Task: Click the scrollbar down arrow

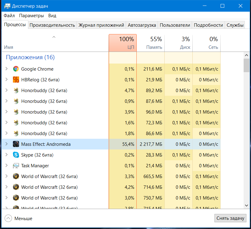Action: tap(246, 205)
